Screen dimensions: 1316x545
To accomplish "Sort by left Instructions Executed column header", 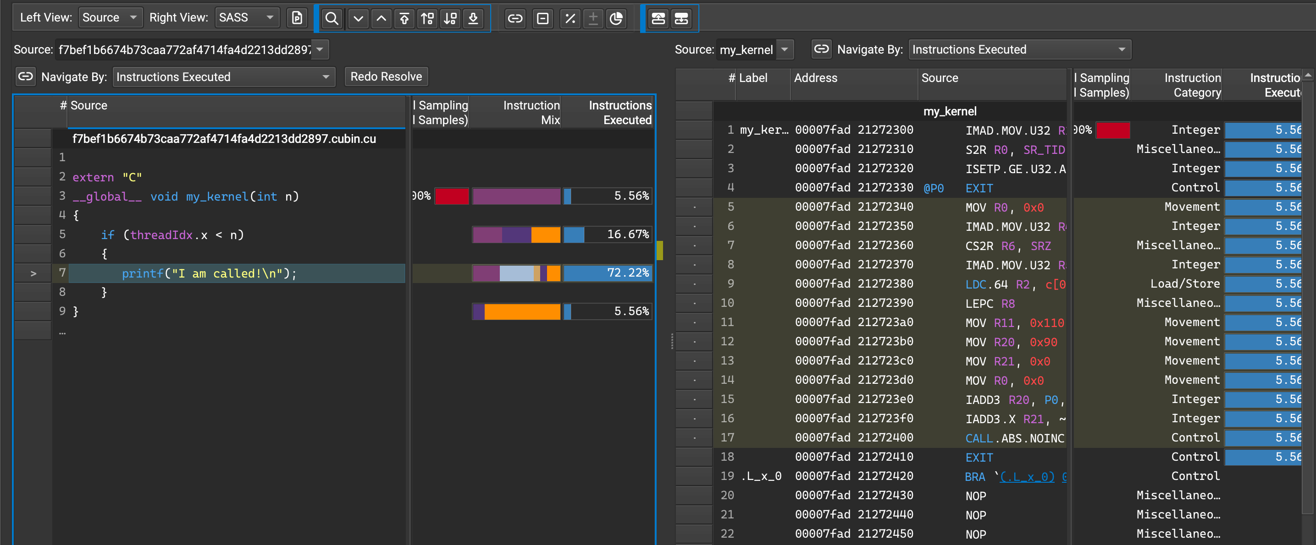I will click(608, 112).
